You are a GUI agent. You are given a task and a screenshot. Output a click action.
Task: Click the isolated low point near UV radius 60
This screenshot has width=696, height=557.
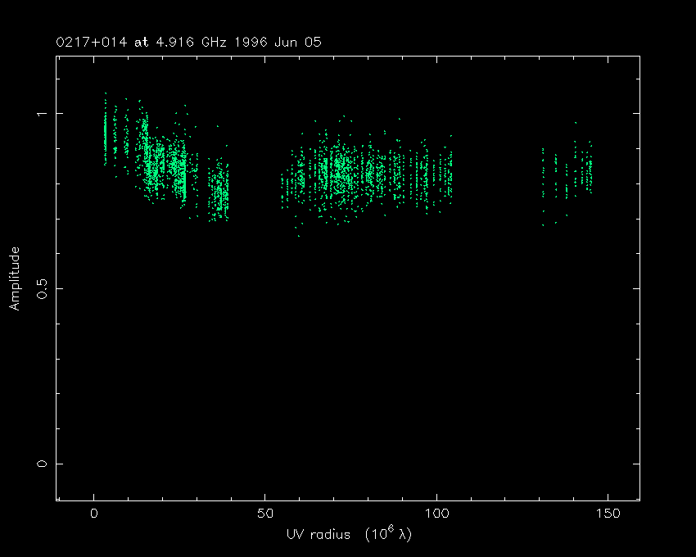(x=299, y=236)
